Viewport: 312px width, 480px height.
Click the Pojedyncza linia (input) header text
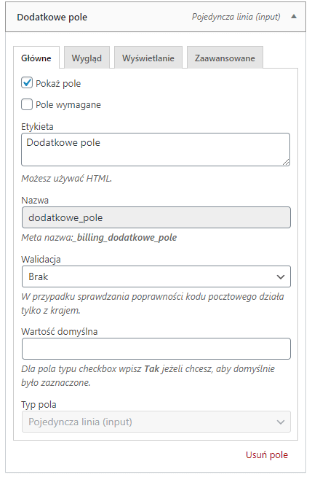pyautogui.click(x=236, y=17)
